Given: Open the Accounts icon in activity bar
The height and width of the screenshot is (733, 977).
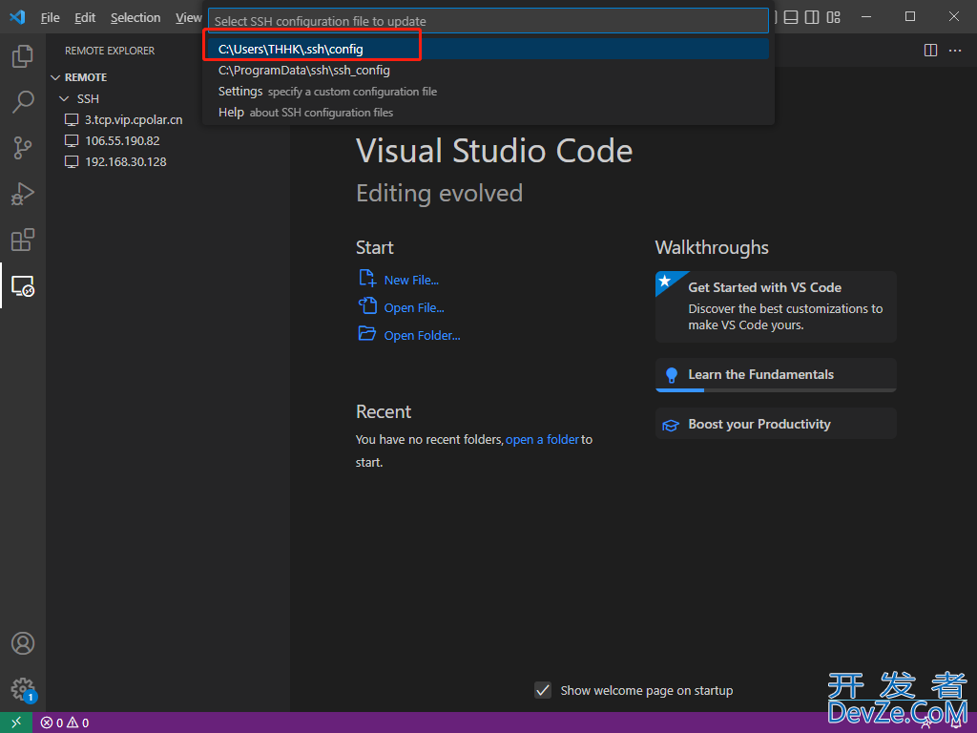Looking at the screenshot, I should click(23, 643).
